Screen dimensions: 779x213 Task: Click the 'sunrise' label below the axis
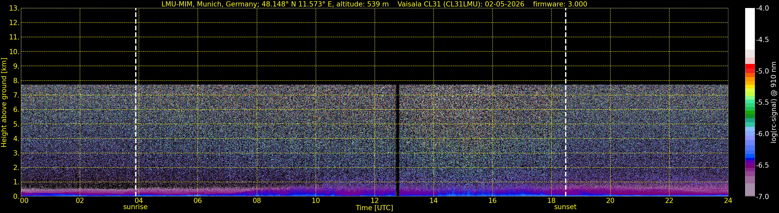point(135,207)
